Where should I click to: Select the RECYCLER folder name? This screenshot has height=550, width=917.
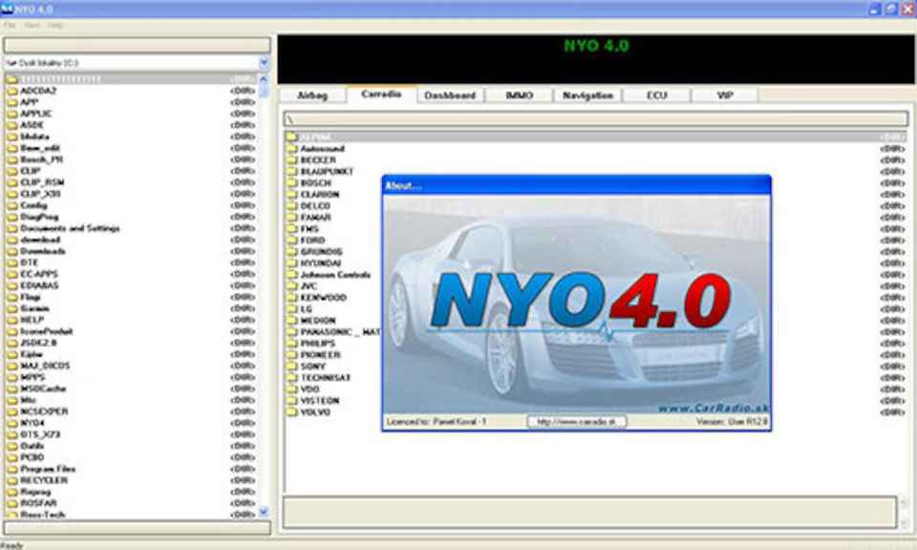click(x=44, y=480)
